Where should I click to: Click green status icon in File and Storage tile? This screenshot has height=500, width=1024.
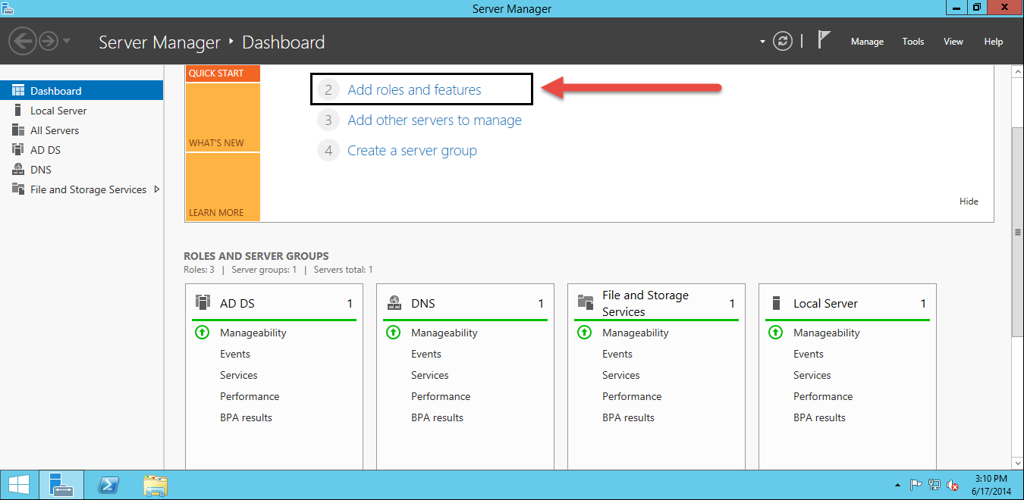[x=584, y=333]
